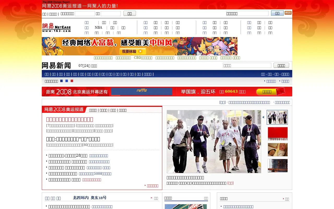Click the blue search button beside RSS
This screenshot has height=209, width=334.
[277, 13]
